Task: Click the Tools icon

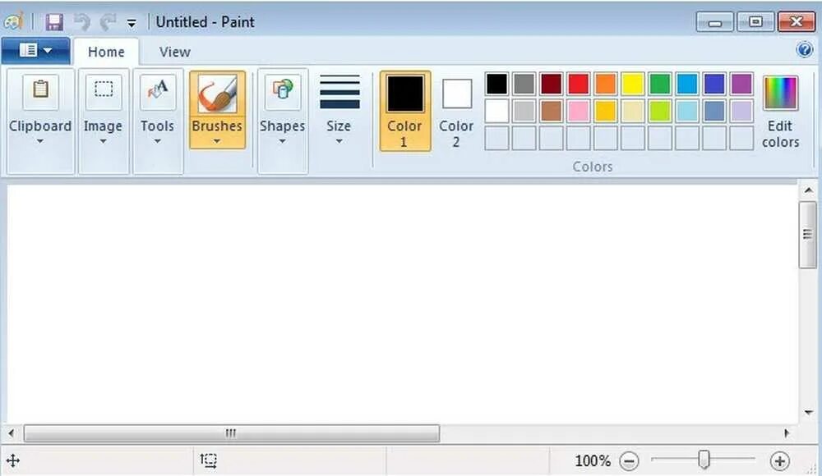Action: click(x=157, y=89)
